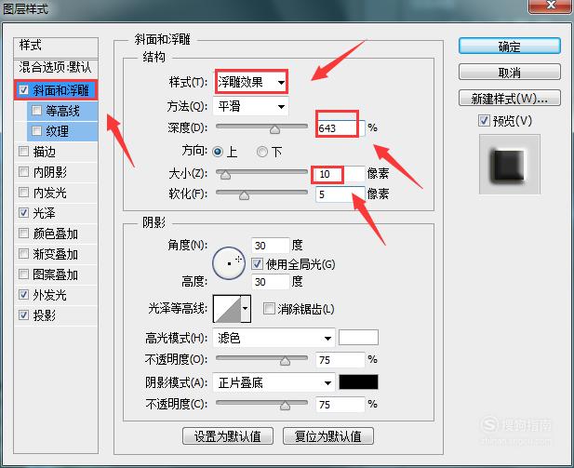Toggle the 预览(V) checkbox
This screenshot has width=574, height=468.
click(x=484, y=120)
